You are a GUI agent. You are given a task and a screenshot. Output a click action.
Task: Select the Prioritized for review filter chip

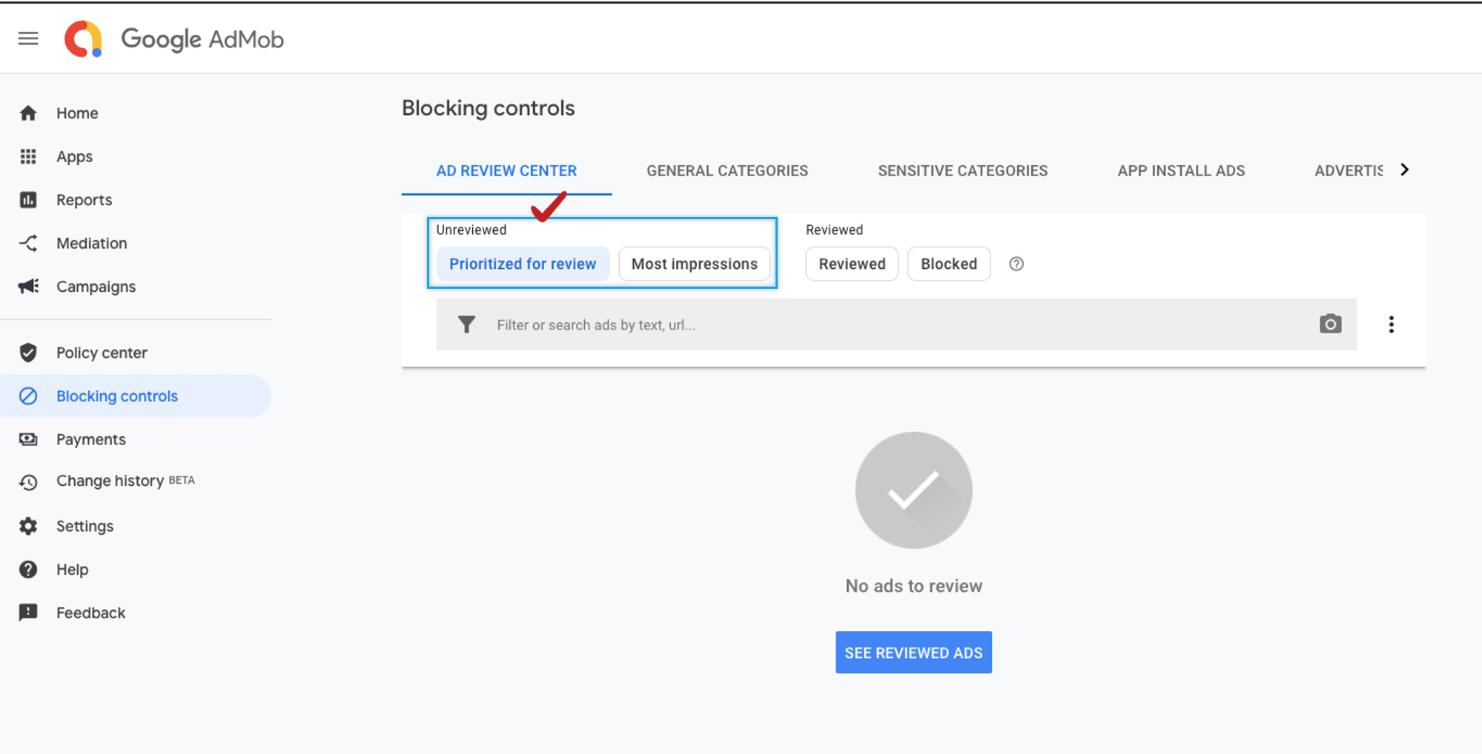[522, 264]
